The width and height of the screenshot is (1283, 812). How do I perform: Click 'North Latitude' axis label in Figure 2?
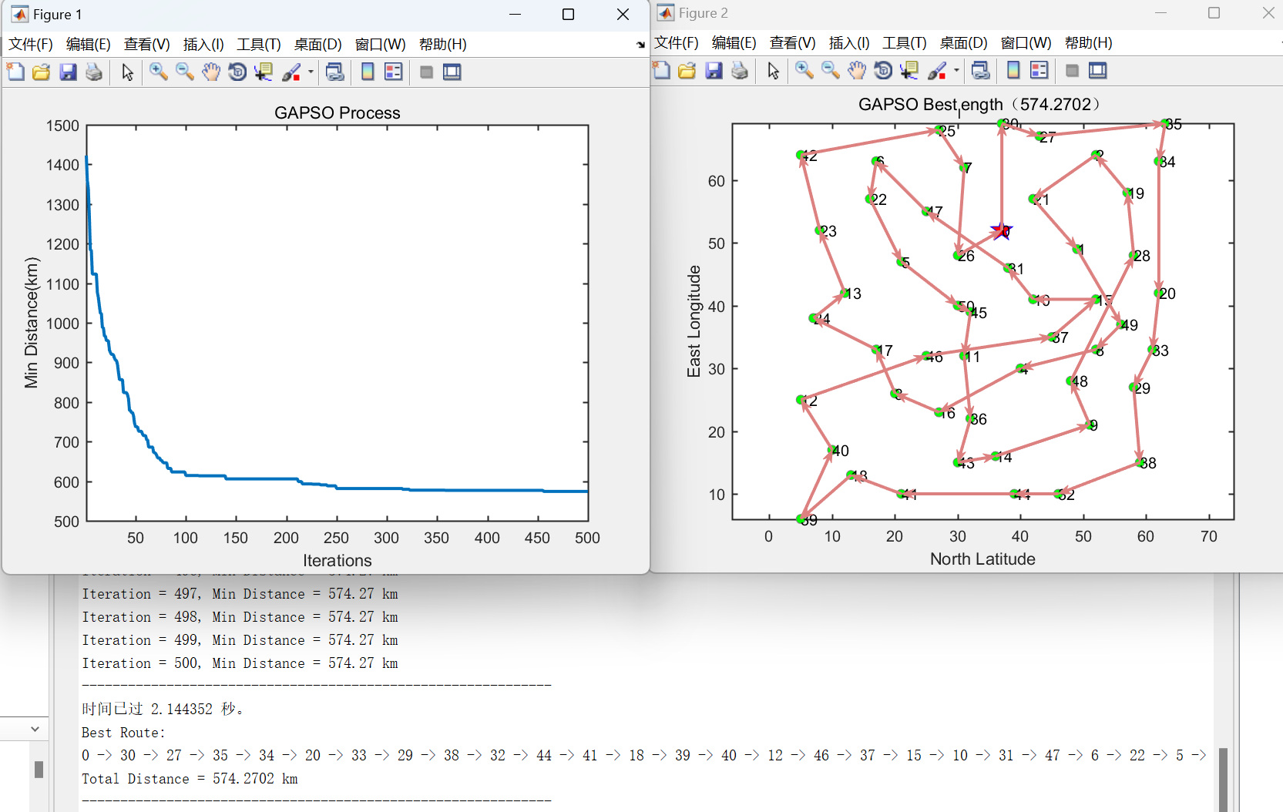[982, 559]
